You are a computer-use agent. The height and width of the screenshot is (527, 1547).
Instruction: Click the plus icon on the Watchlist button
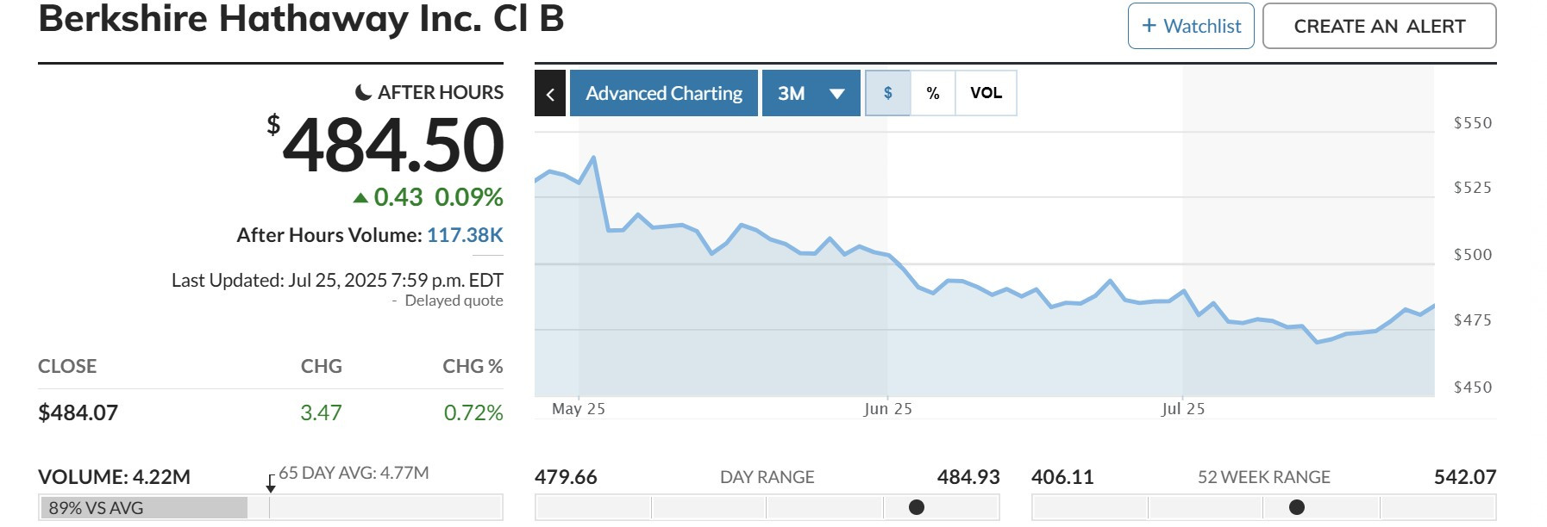pos(1149,26)
